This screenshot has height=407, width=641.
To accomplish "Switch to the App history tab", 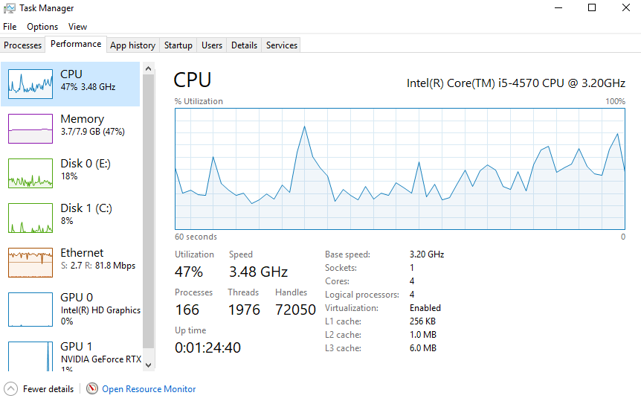I will [132, 45].
